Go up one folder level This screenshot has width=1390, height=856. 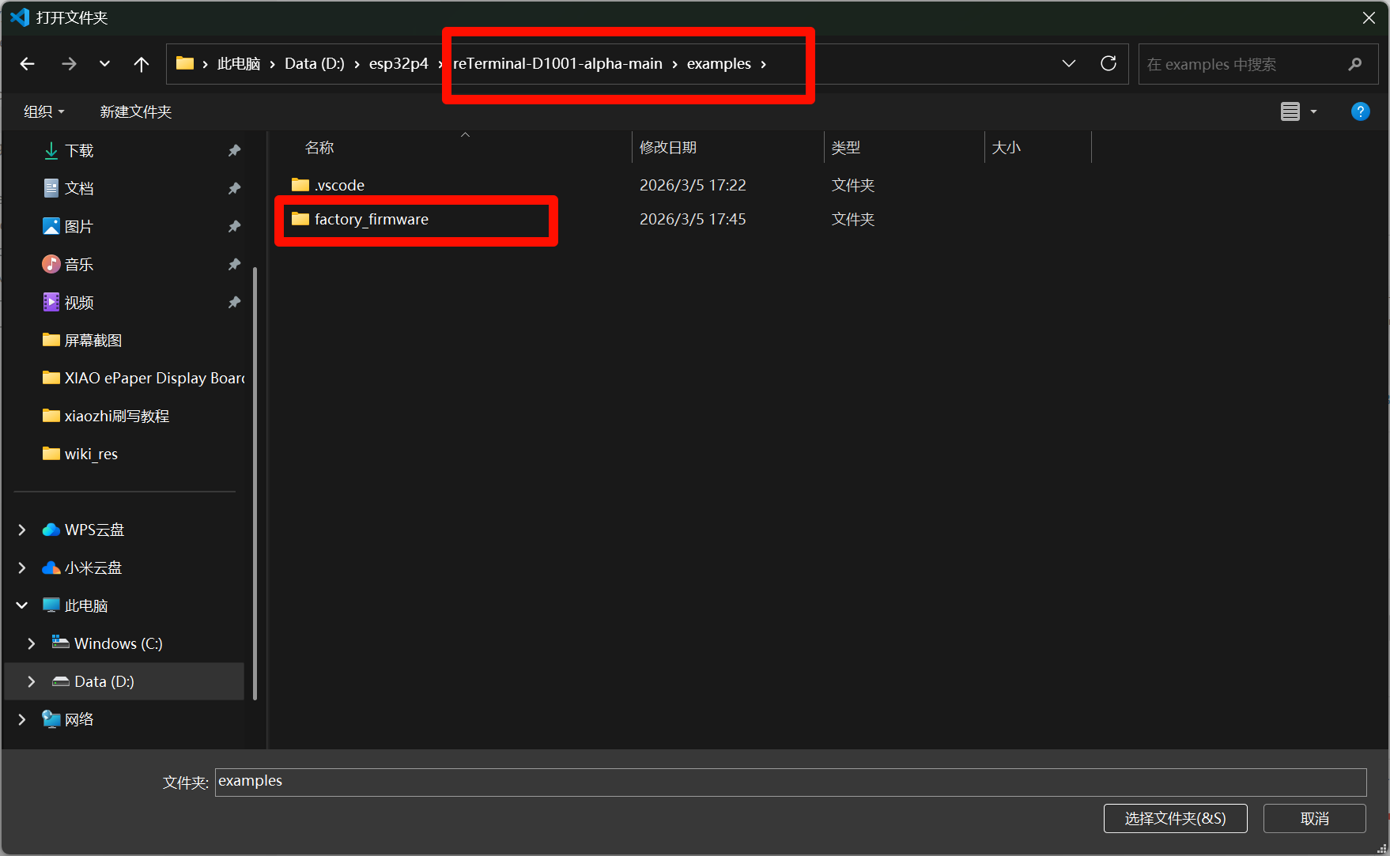click(141, 64)
